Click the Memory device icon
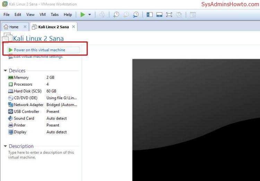Viewport: 260px width, 181px height. point(11,77)
